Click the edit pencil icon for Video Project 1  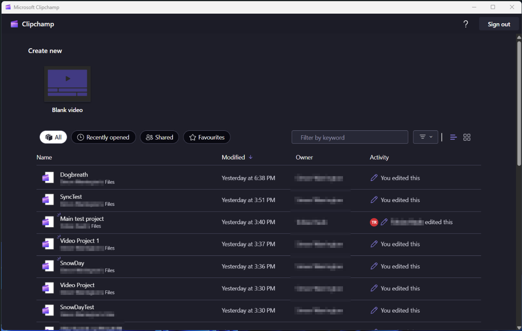(x=374, y=244)
